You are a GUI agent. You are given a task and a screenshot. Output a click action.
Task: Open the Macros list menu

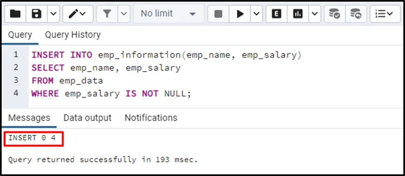[385, 14]
